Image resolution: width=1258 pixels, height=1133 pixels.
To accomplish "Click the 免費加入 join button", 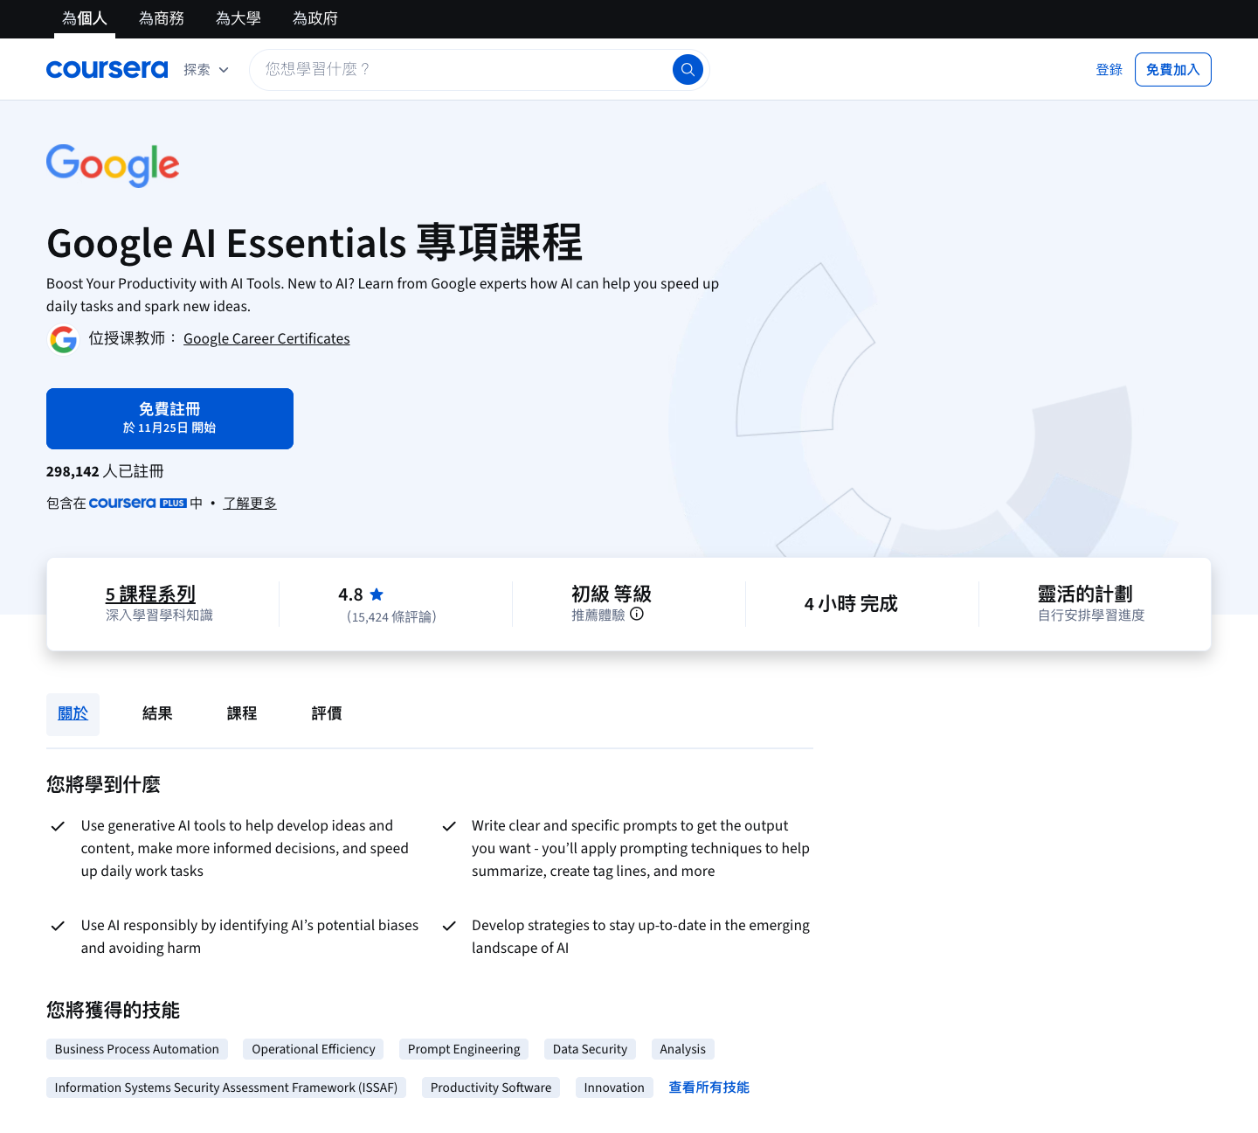I will coord(1172,70).
